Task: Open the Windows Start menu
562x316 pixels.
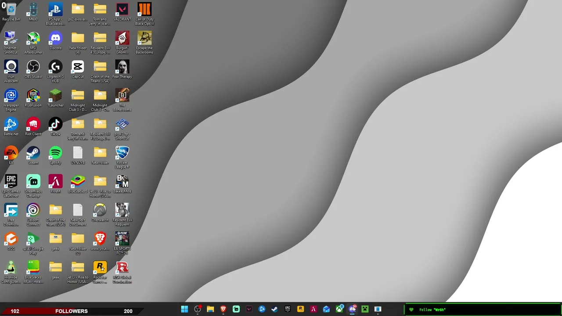Action: click(x=184, y=309)
